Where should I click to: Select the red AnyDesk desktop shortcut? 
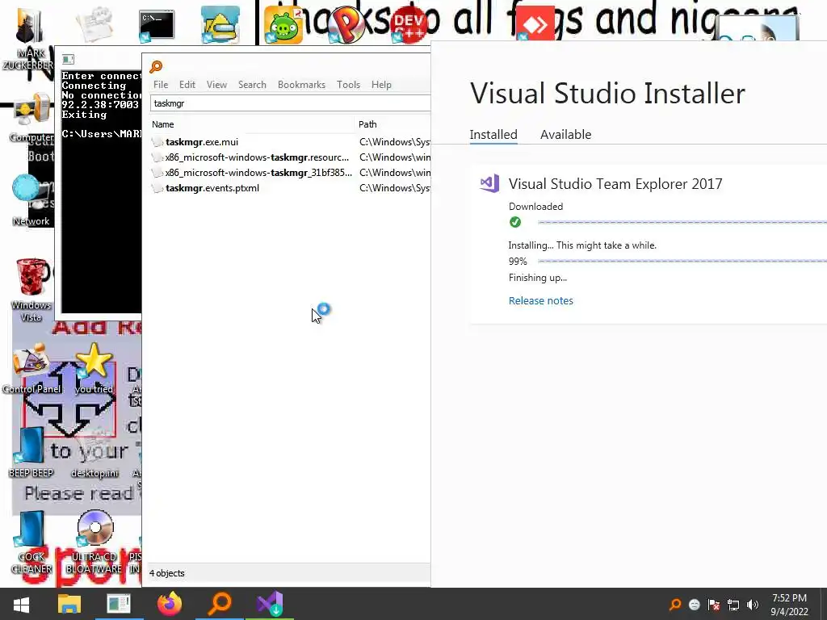[535, 24]
